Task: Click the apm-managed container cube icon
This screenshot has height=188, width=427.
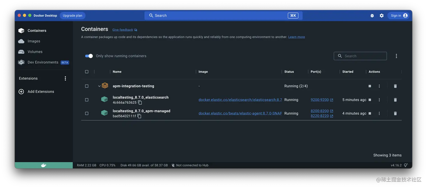Action: pos(104,113)
